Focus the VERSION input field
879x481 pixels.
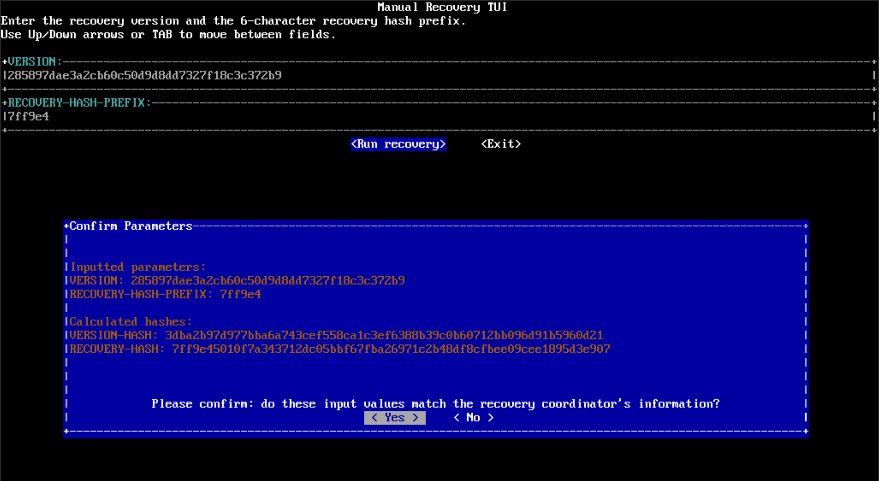(x=437, y=75)
